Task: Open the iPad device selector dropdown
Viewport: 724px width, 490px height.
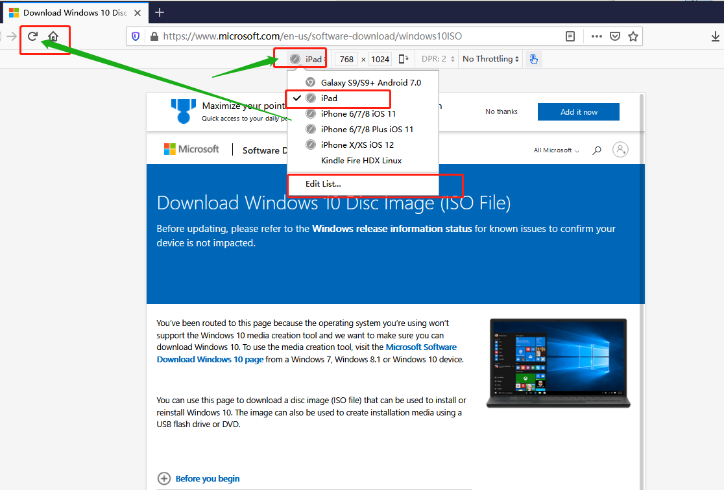Action: click(x=308, y=59)
